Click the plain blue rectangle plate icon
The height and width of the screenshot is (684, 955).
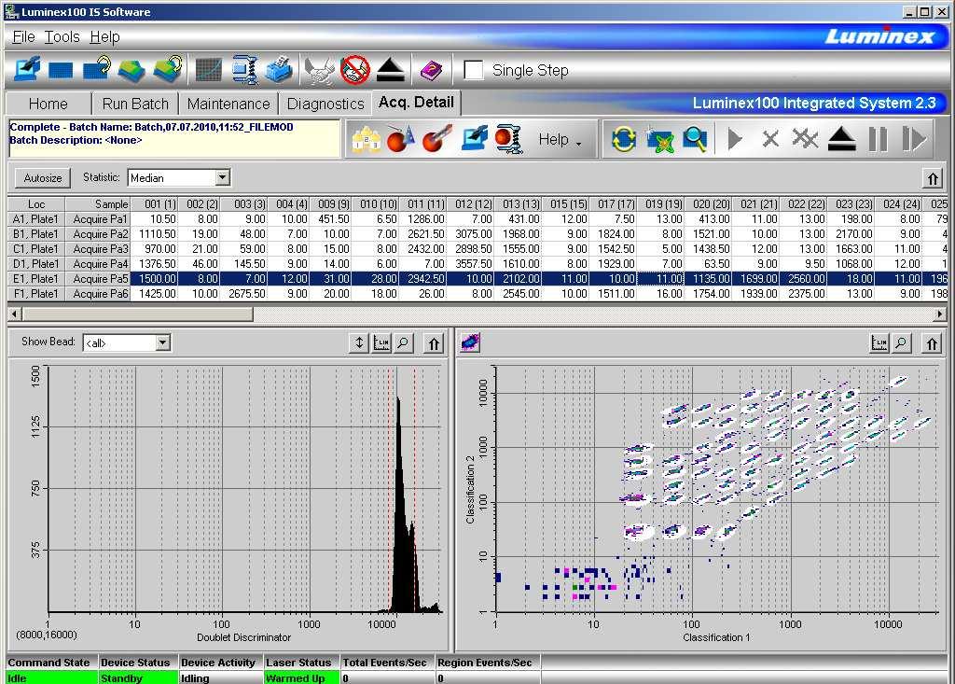pos(61,71)
